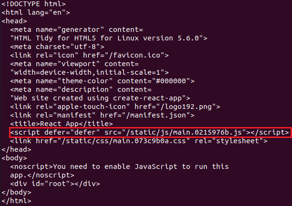Click the "width=device-width,initial-scale=1" line
This screenshot has width=292, height=206.
click(89, 72)
